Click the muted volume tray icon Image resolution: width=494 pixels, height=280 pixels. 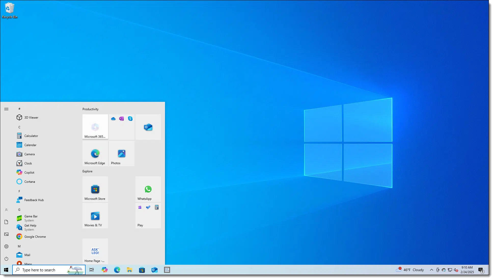(456, 270)
